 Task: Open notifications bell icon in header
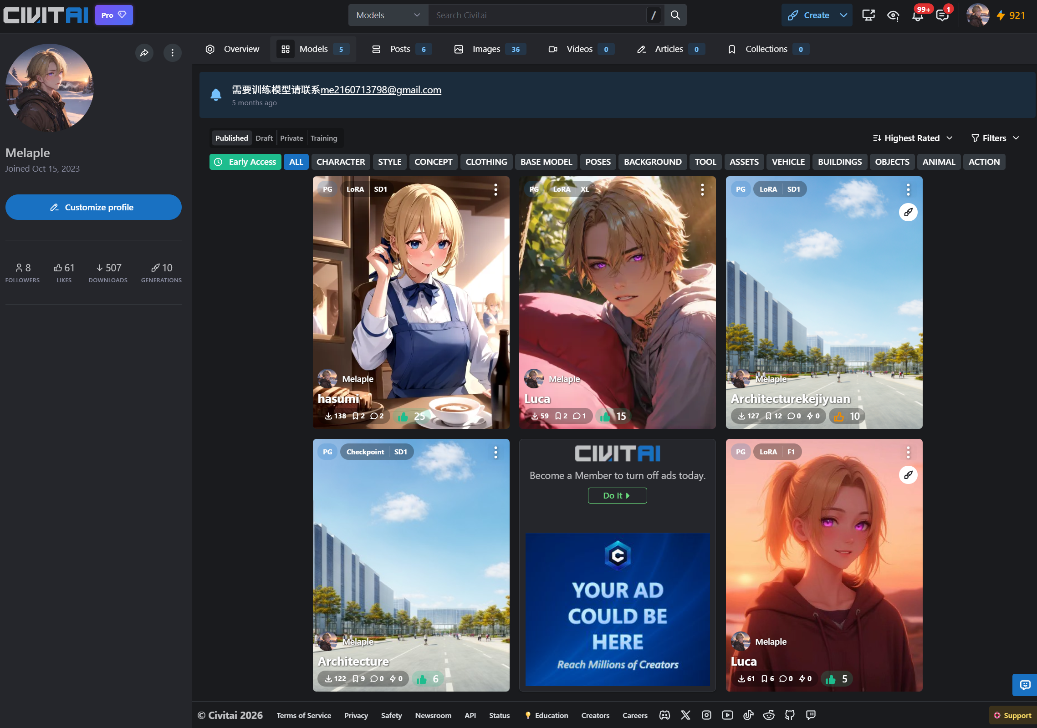pos(917,15)
